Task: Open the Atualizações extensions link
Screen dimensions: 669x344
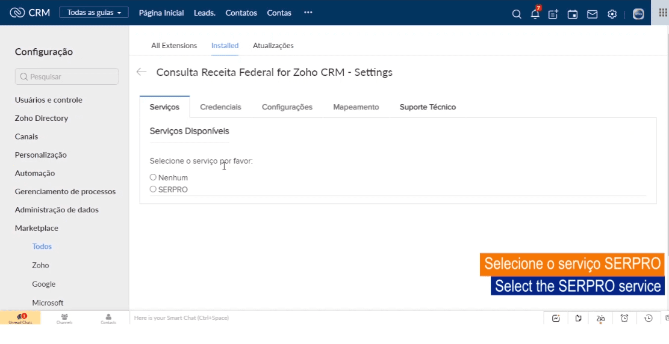Action: [x=273, y=46]
